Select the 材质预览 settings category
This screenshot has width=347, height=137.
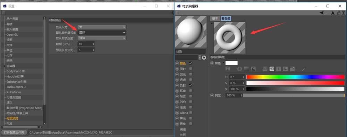click(x=12, y=118)
